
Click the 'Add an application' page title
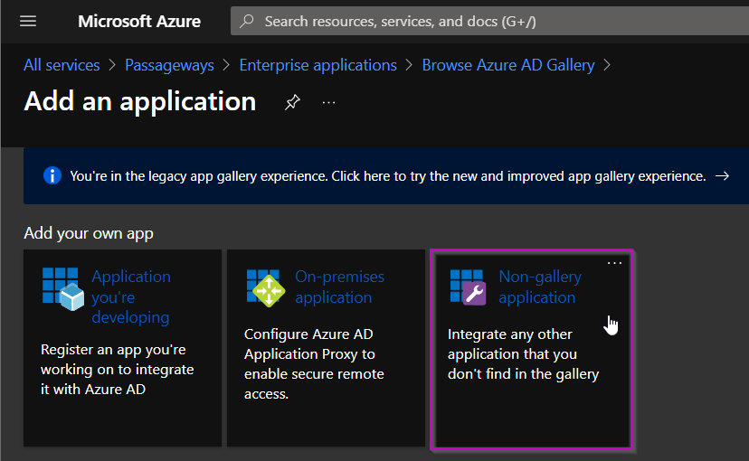click(x=140, y=101)
